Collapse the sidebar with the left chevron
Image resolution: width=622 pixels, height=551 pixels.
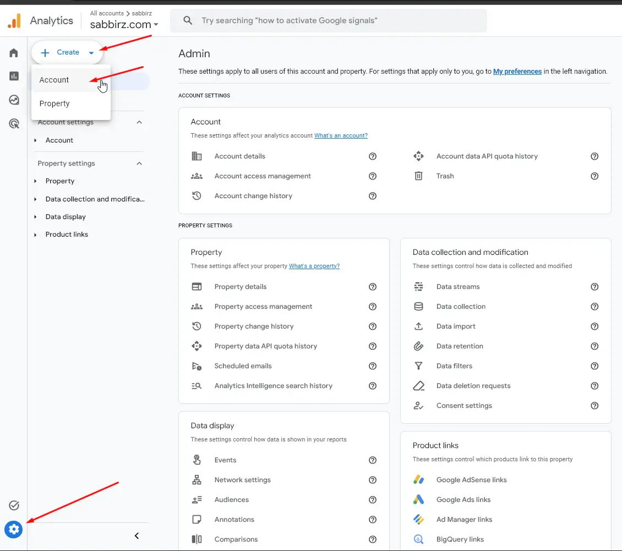coord(137,536)
